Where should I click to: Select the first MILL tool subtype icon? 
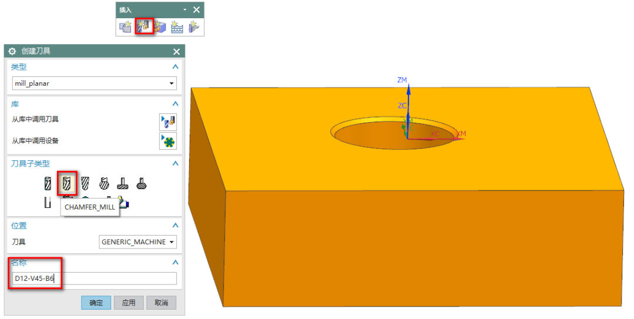48,183
